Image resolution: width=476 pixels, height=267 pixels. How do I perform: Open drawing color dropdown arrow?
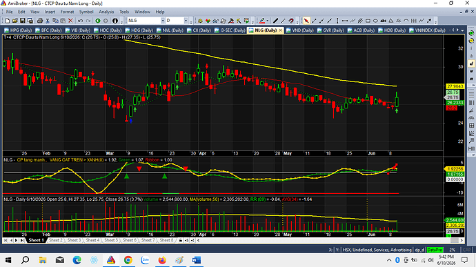(x=267, y=21)
